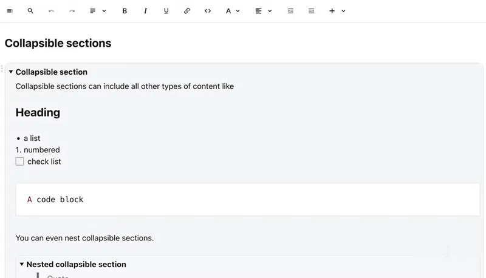Increase indent with the indent icon
This screenshot has width=486, height=278.
click(290, 11)
